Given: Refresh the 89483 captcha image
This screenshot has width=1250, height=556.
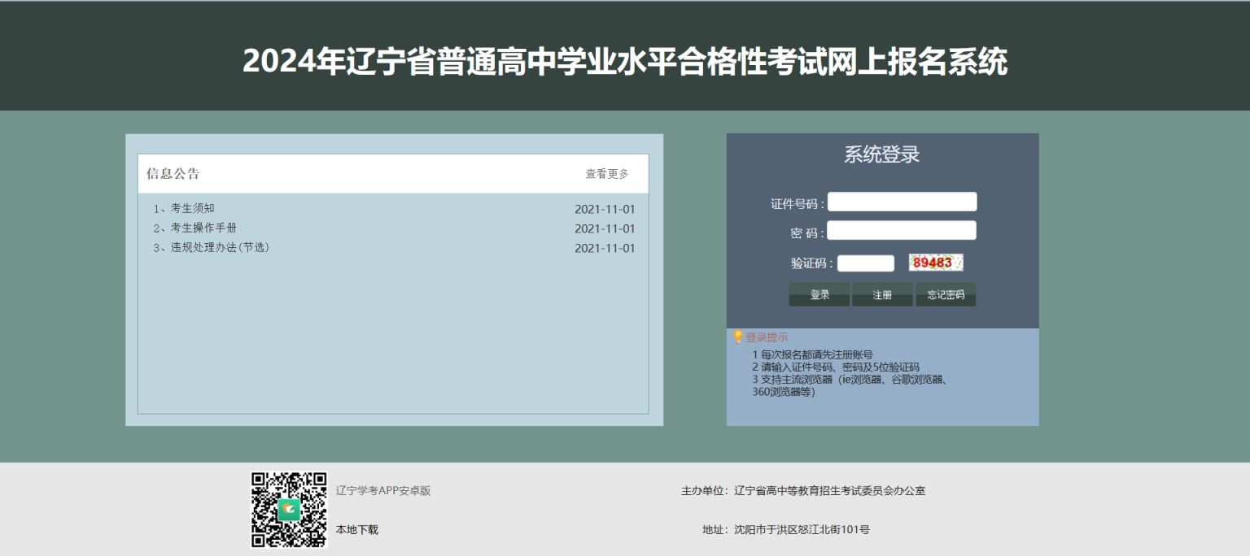Looking at the screenshot, I should 936,263.
